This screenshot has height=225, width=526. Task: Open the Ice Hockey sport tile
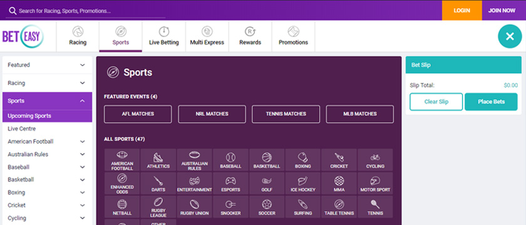point(303,184)
